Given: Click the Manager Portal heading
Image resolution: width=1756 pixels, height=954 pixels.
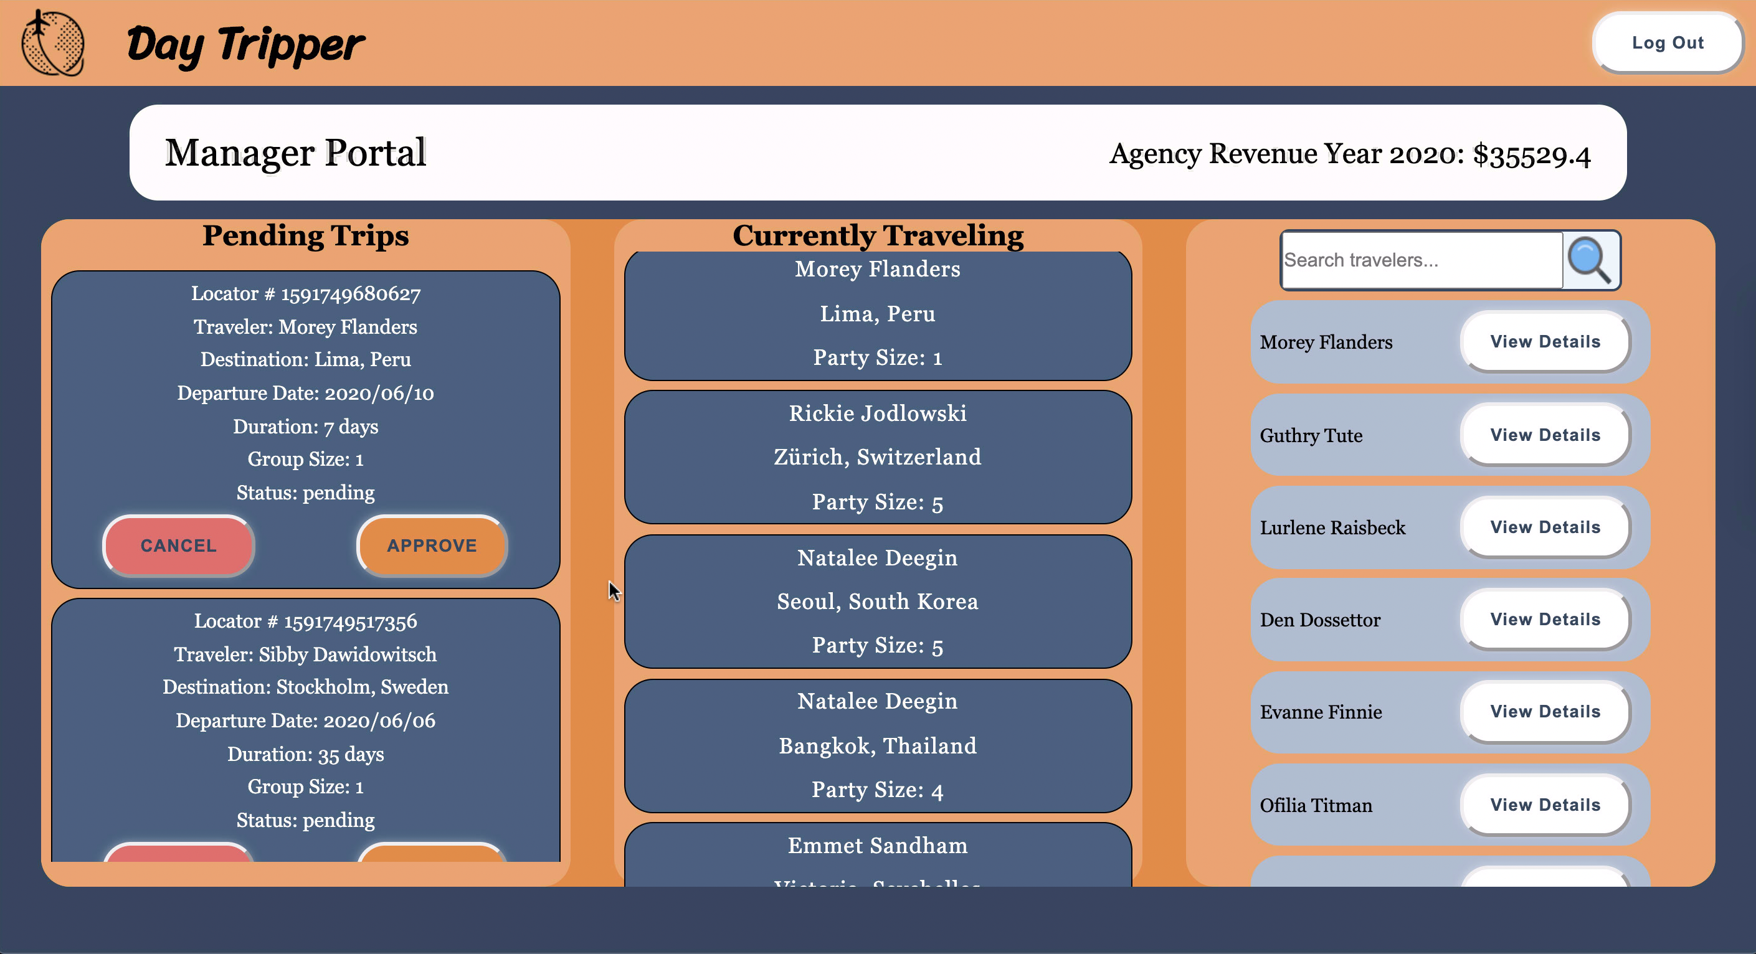Looking at the screenshot, I should (295, 153).
